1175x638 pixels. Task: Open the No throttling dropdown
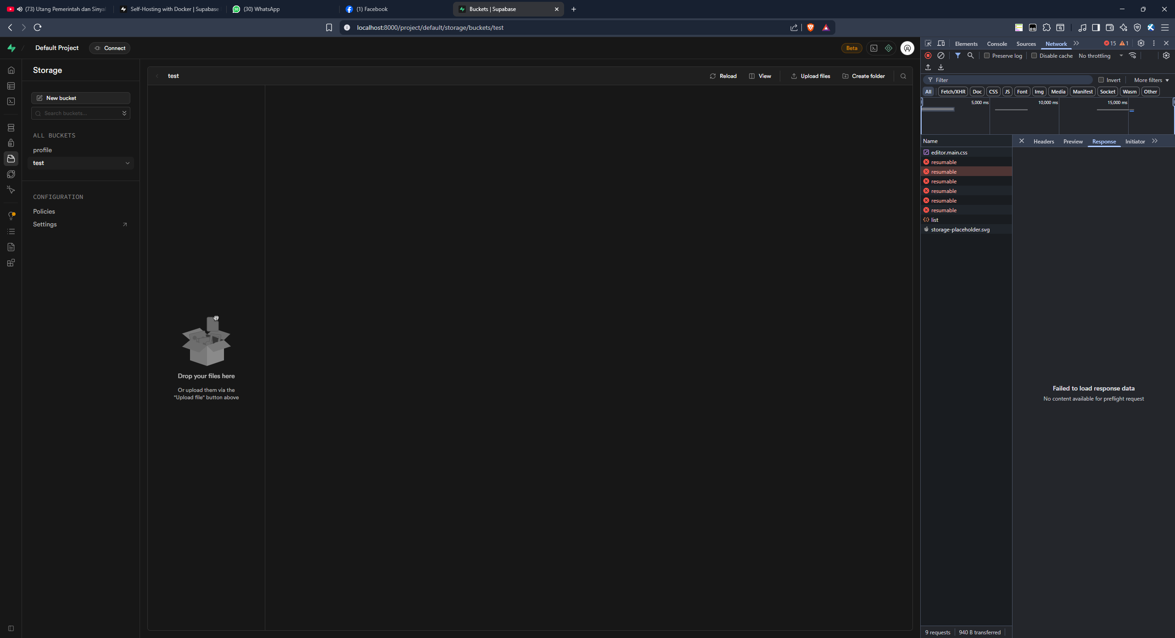(1100, 55)
